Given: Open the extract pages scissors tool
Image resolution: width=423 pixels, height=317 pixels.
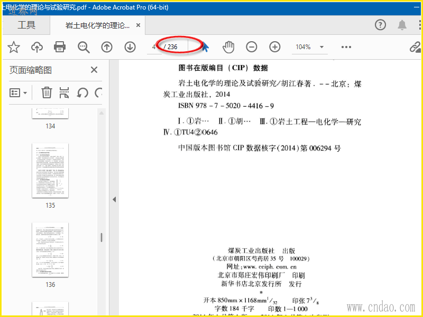Looking at the screenshot, I should (64, 93).
